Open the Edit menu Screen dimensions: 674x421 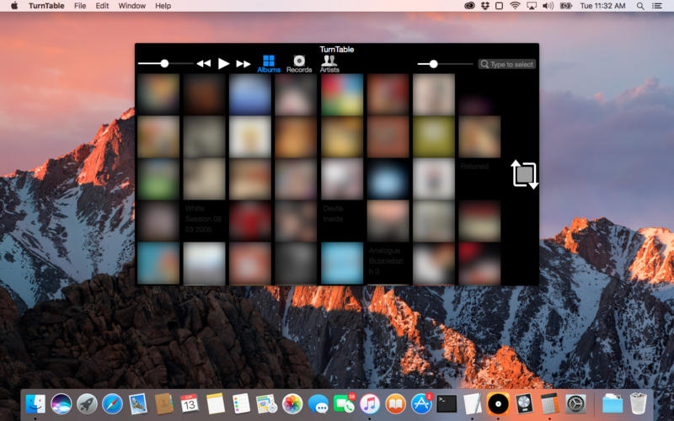[x=102, y=6]
